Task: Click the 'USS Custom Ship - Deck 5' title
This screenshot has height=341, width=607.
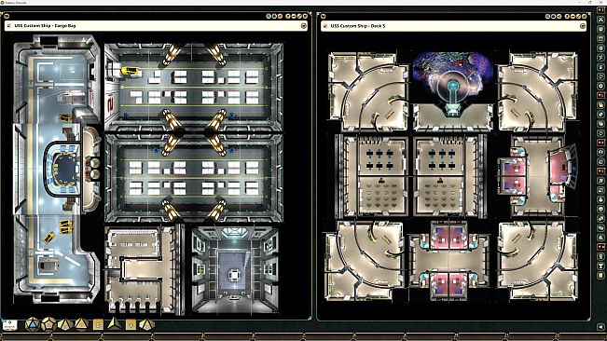Action: 358,26
